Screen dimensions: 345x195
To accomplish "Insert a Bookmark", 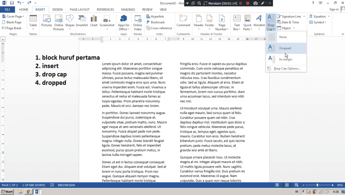I will 156,22.
